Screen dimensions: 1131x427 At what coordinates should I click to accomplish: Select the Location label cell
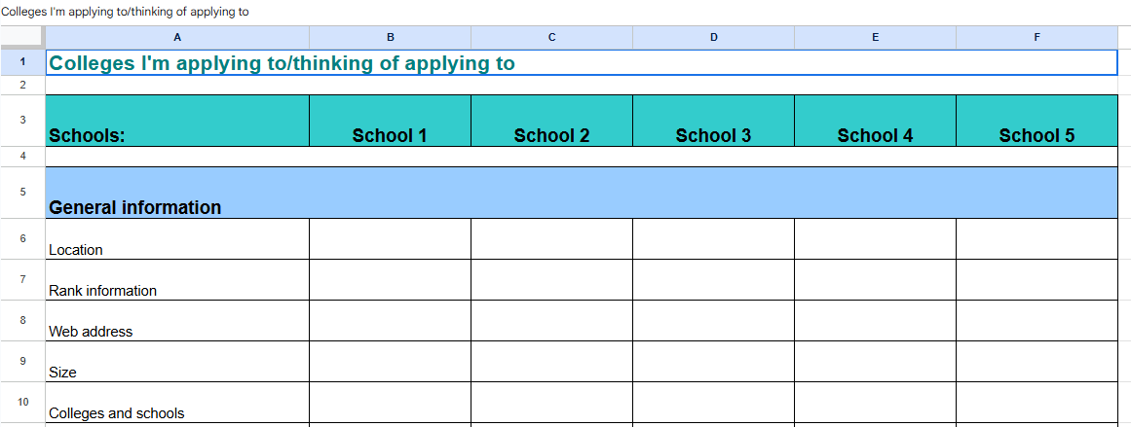pyautogui.click(x=177, y=239)
